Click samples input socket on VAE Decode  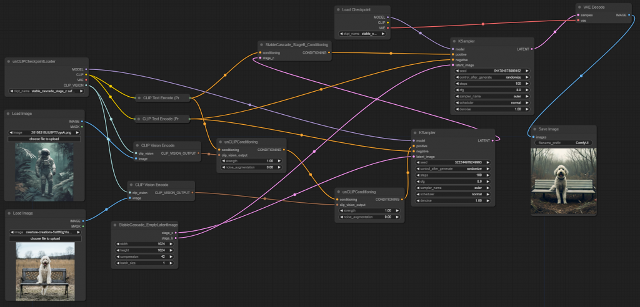point(578,15)
